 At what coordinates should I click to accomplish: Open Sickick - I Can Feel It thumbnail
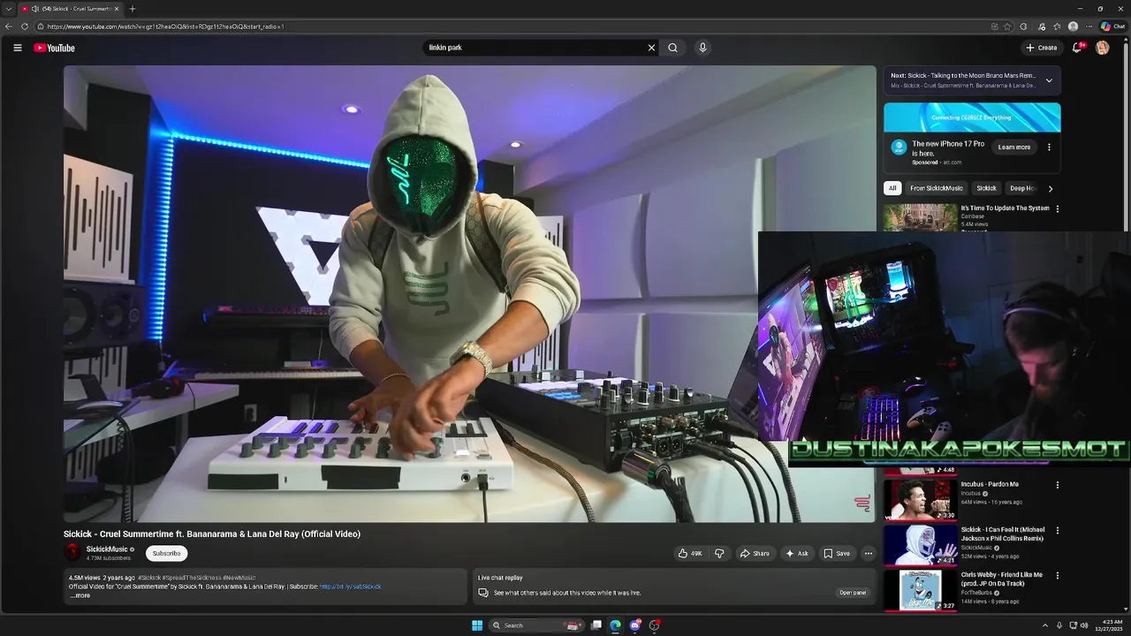pyautogui.click(x=921, y=545)
